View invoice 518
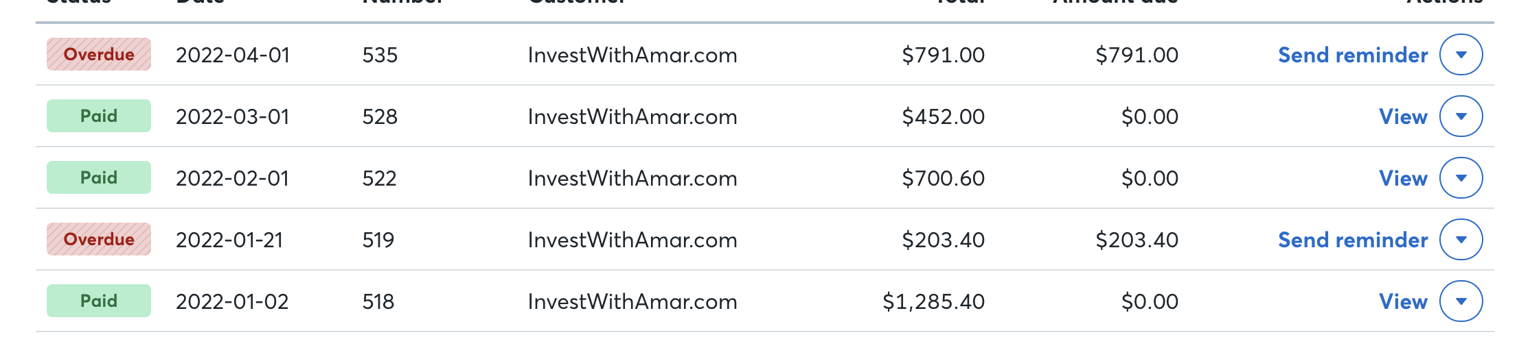 click(1403, 301)
